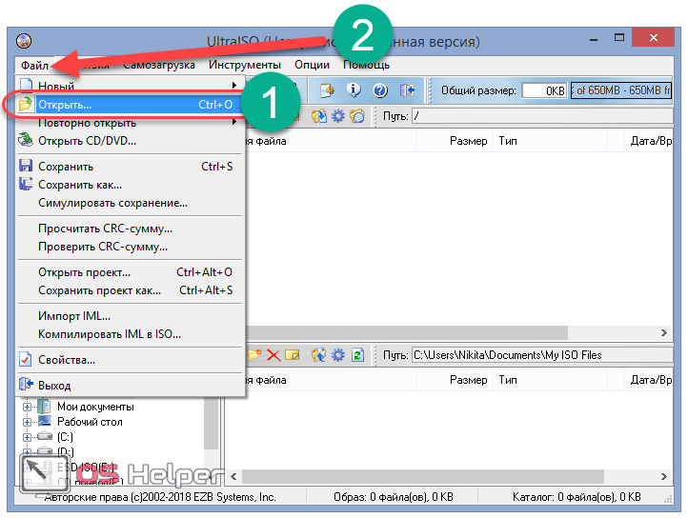
Task: Choose Импорт IML... entry
Action: [130, 316]
